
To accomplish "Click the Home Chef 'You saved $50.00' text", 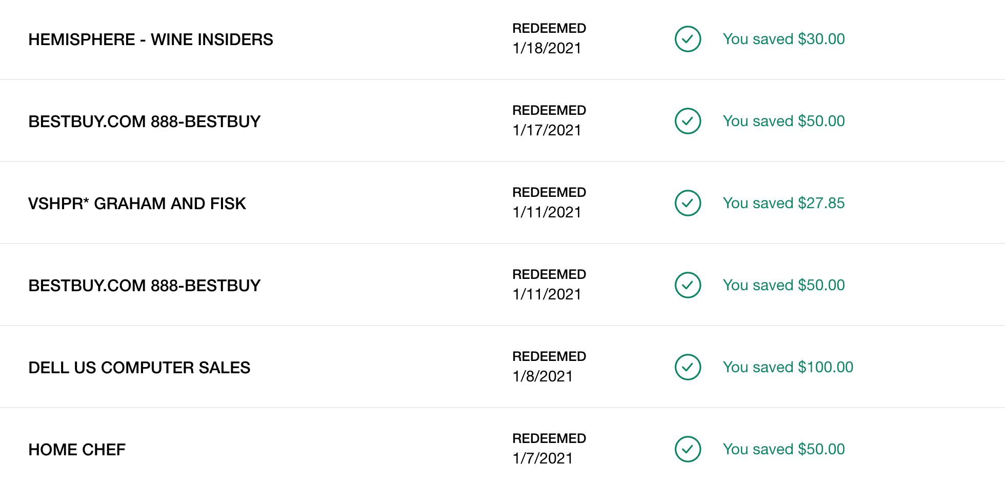I will click(x=783, y=449).
